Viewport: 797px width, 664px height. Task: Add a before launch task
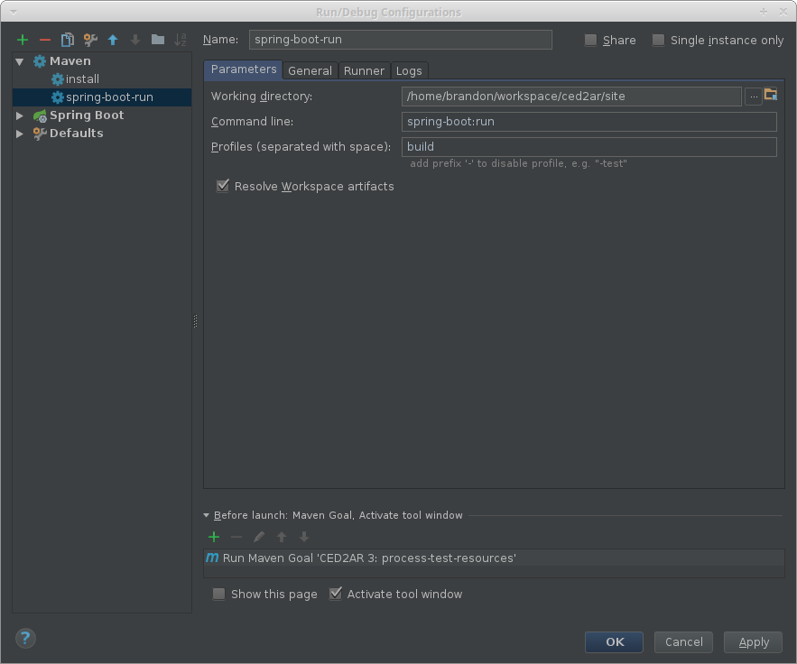(214, 537)
